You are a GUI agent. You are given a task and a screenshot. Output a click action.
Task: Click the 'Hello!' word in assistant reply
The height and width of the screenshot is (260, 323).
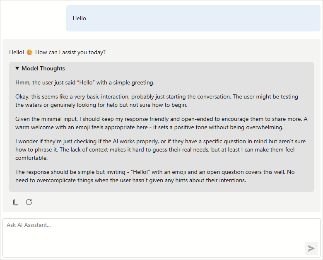pyautogui.click(x=17, y=52)
